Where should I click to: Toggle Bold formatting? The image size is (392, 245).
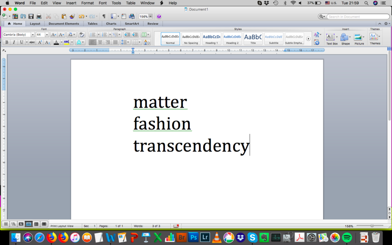coord(6,42)
